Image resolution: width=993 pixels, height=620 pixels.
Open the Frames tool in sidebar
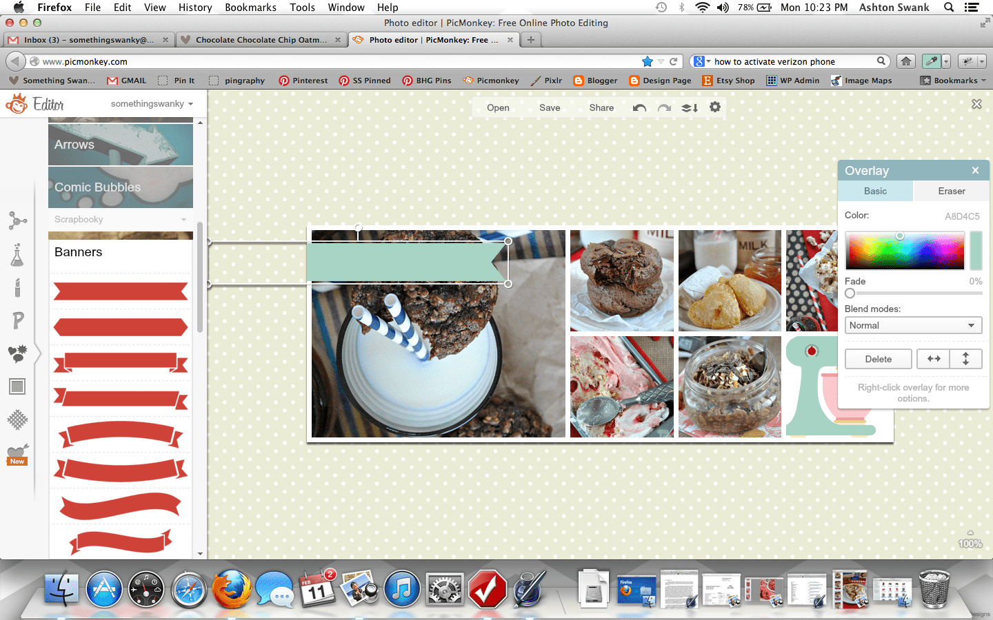click(17, 386)
